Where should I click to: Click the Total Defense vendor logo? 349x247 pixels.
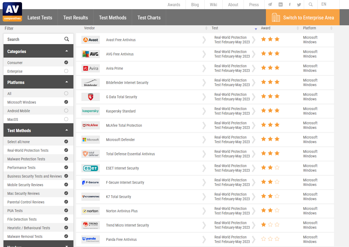click(91, 154)
